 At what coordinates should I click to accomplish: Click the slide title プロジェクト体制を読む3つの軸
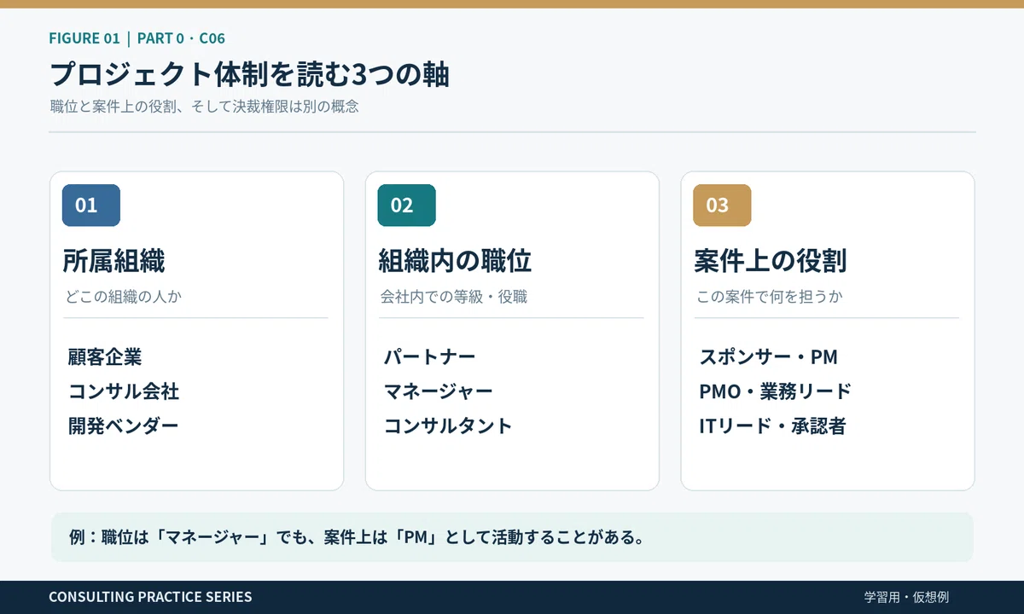[x=249, y=74]
